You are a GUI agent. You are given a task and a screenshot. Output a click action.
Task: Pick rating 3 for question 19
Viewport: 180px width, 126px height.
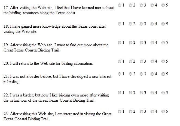pyautogui.click(x=141, y=43)
